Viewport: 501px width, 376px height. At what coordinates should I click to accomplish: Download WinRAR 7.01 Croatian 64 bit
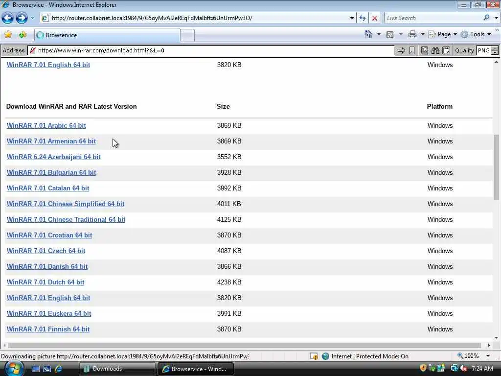pyautogui.click(x=49, y=235)
